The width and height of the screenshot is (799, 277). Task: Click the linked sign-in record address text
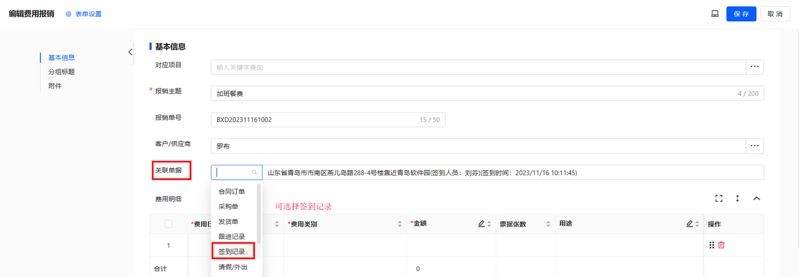(x=421, y=172)
